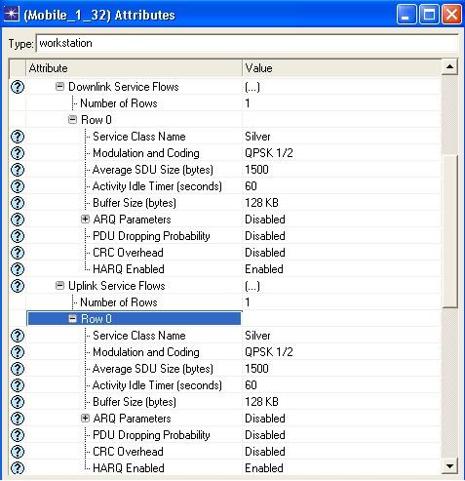Open help for downlink ARQ Parameters
The width and height of the screenshot is (465, 481).
click(x=18, y=220)
